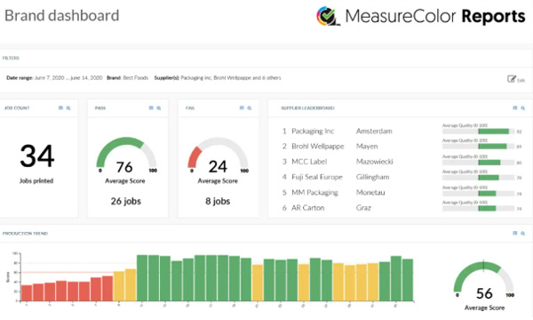Select the Brand dashboard heading

pyautogui.click(x=62, y=16)
